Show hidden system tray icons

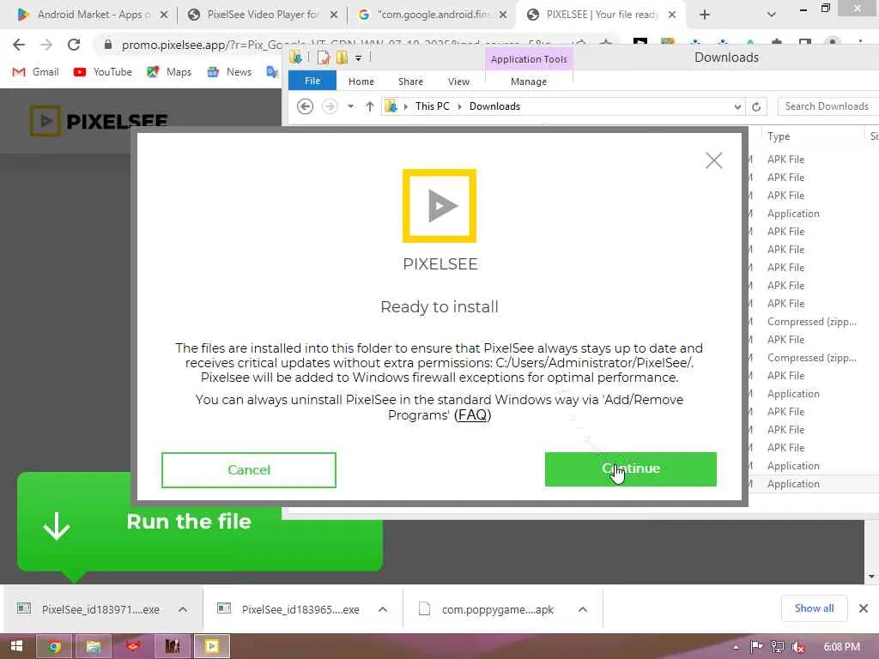[736, 647]
